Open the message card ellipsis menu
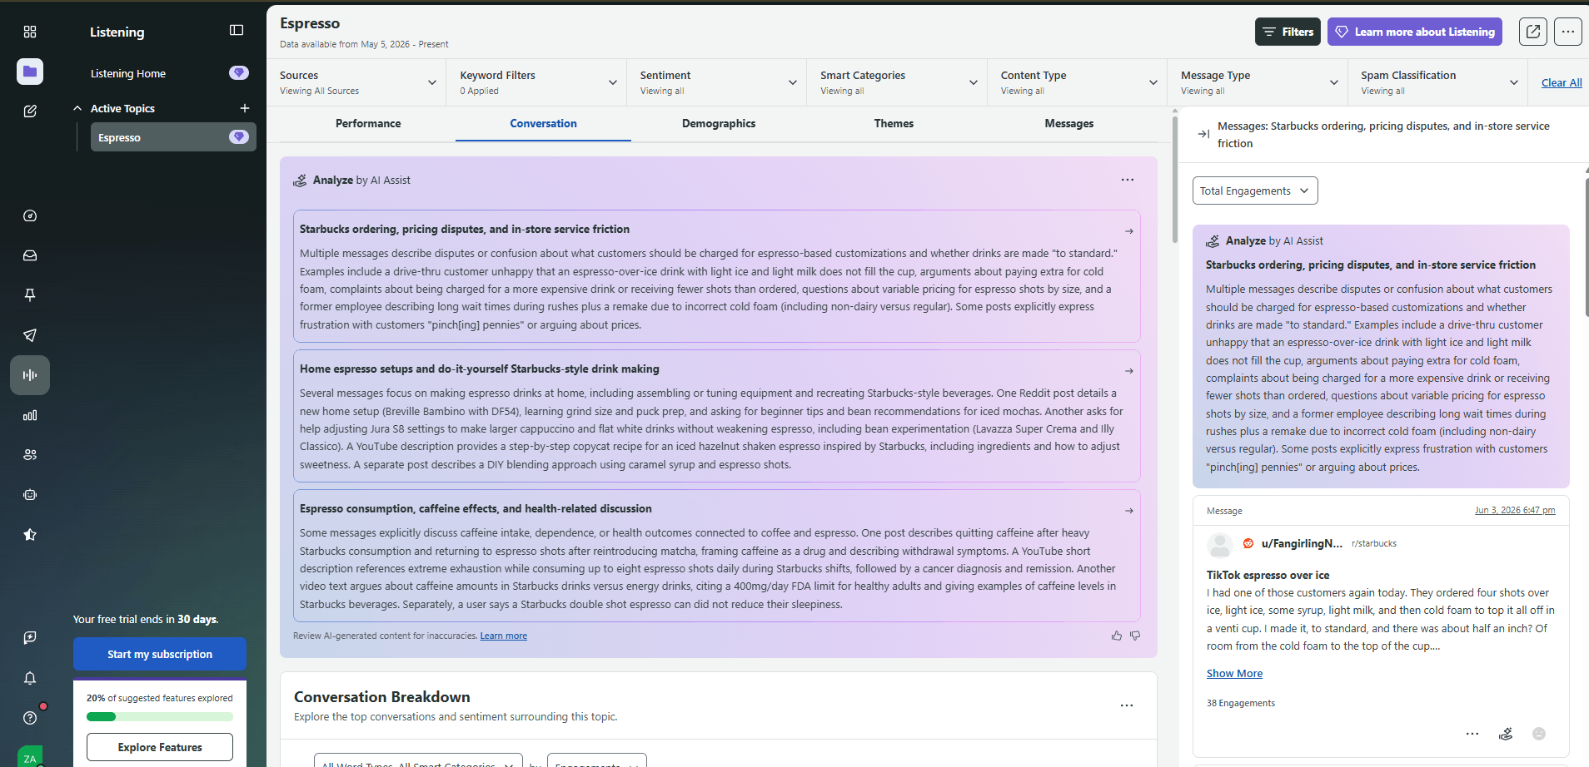 point(1472,734)
